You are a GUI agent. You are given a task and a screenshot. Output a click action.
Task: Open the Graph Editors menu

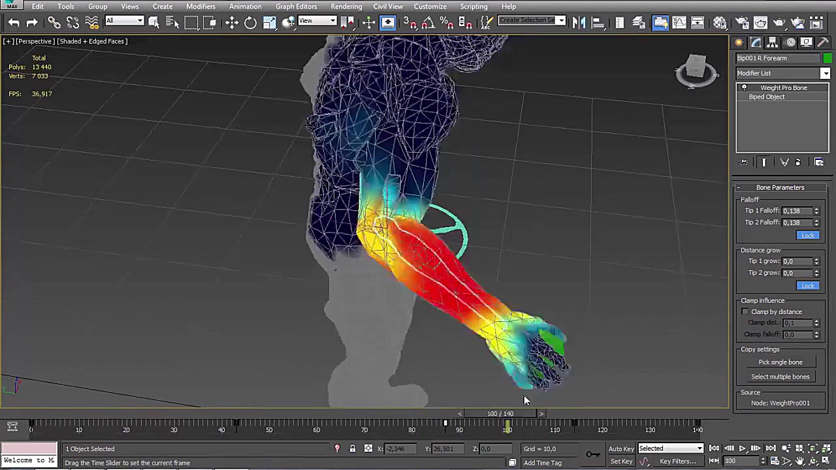pyautogui.click(x=296, y=7)
